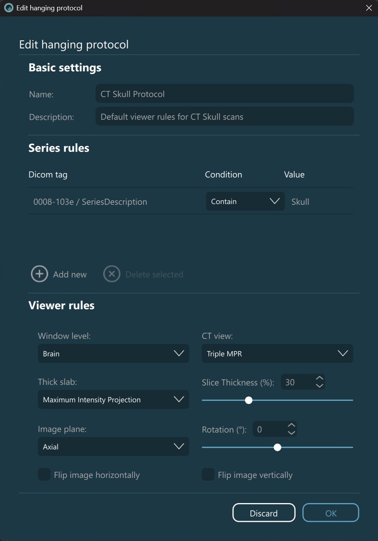Close the Edit hanging protocol dialog

pos(369,8)
